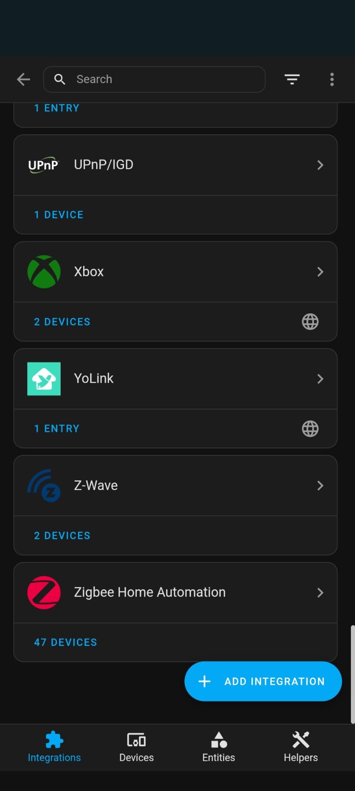Expand Zigbee Home Automation chevron
355x791 pixels.
pos(320,592)
